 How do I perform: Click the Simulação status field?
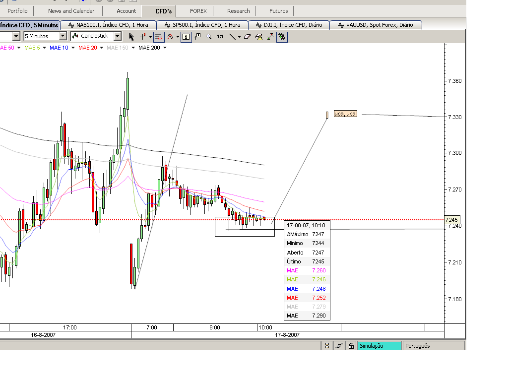coord(380,346)
